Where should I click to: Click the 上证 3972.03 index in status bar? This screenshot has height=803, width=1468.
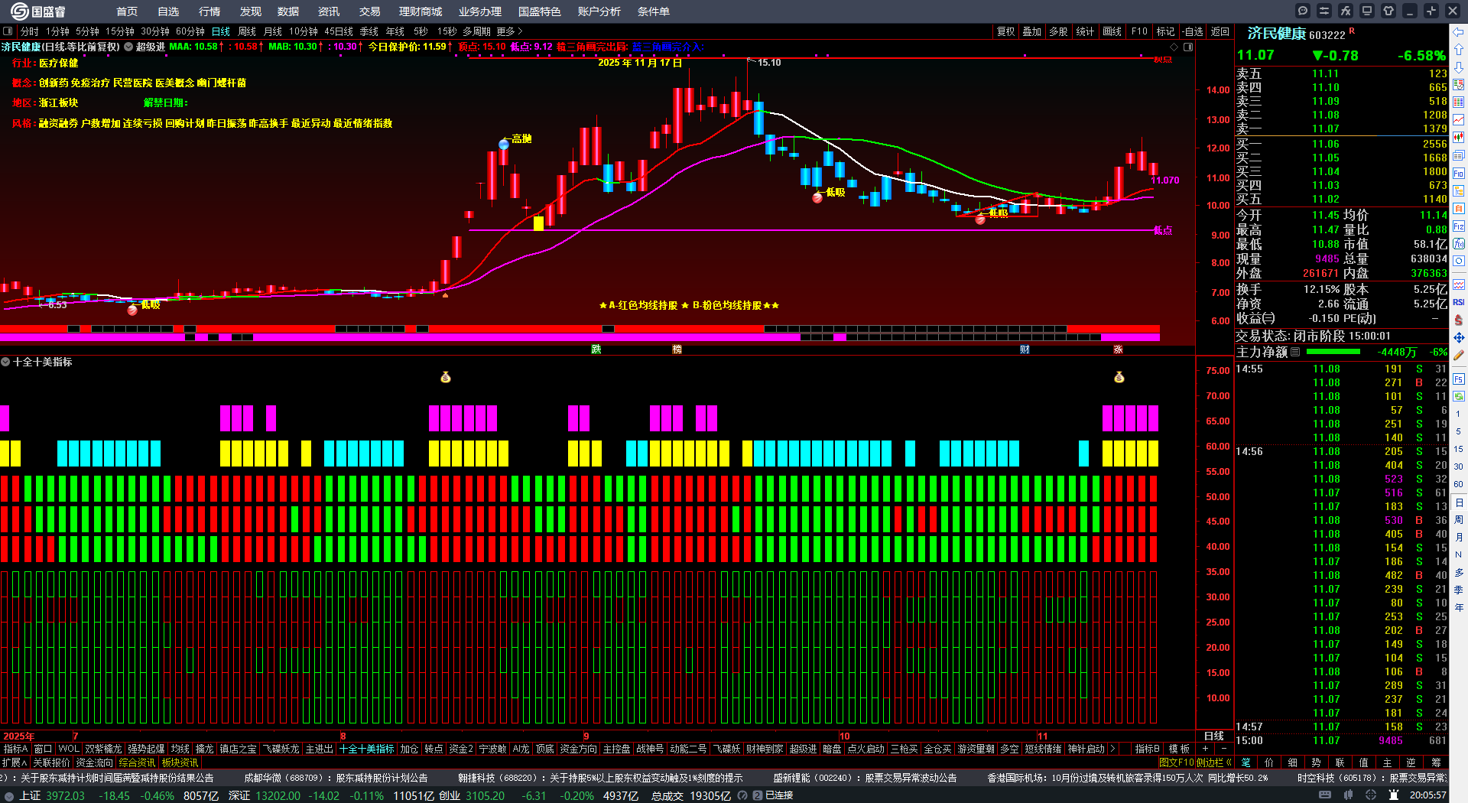coord(52,795)
